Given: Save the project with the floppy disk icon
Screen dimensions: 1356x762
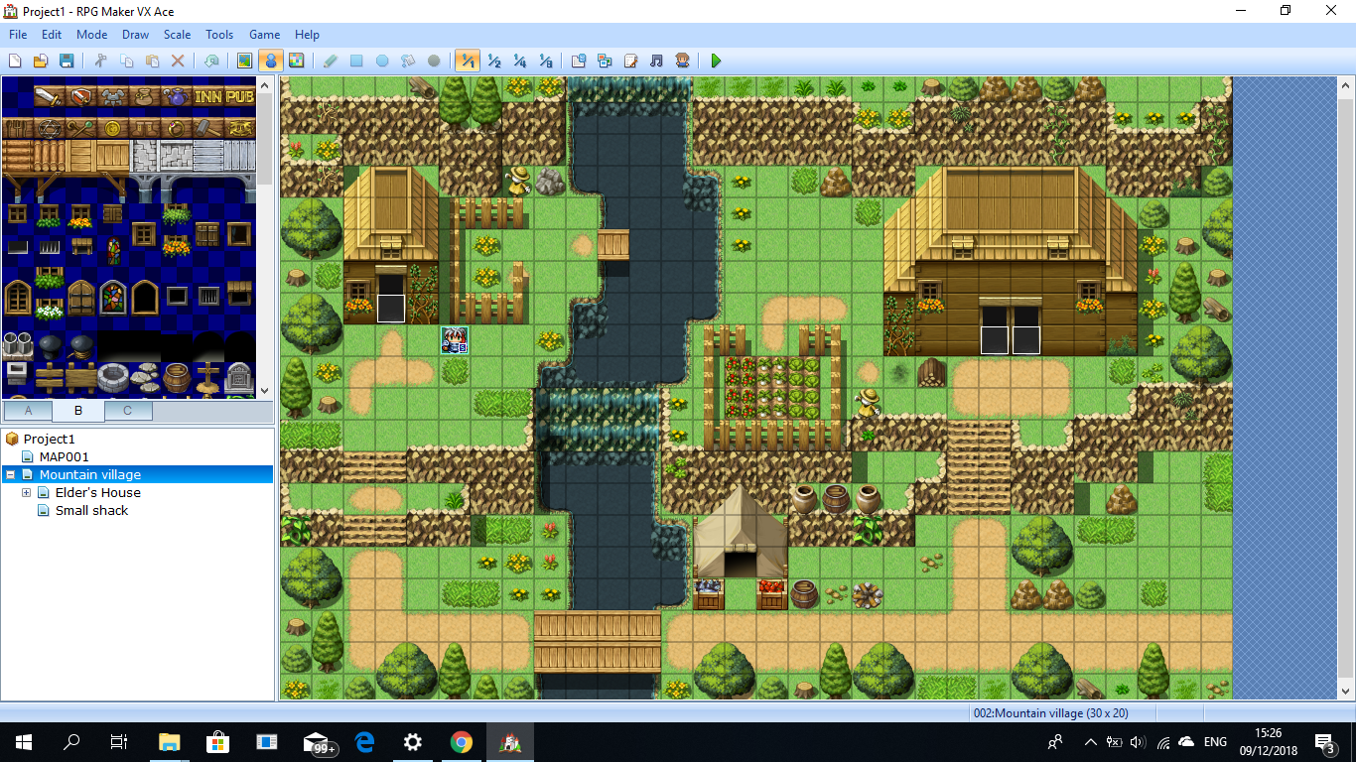Looking at the screenshot, I should [67, 61].
